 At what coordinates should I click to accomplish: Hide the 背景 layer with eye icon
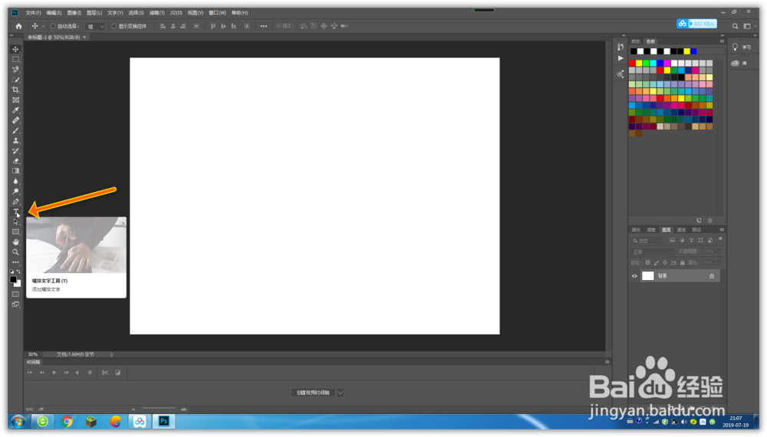[x=634, y=276]
